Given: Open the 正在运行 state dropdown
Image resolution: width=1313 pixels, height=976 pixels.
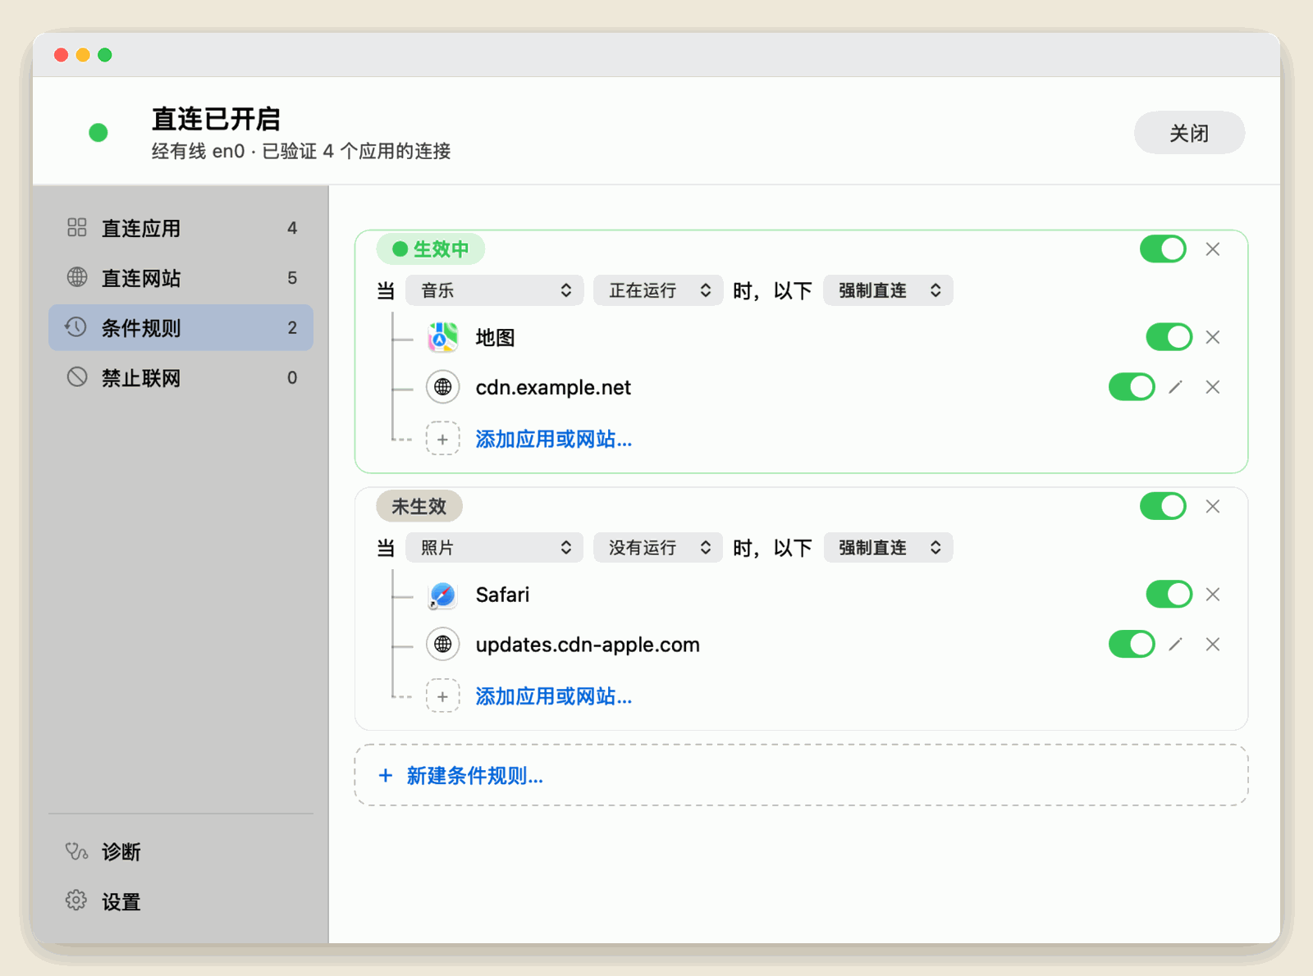Looking at the screenshot, I should [x=658, y=290].
